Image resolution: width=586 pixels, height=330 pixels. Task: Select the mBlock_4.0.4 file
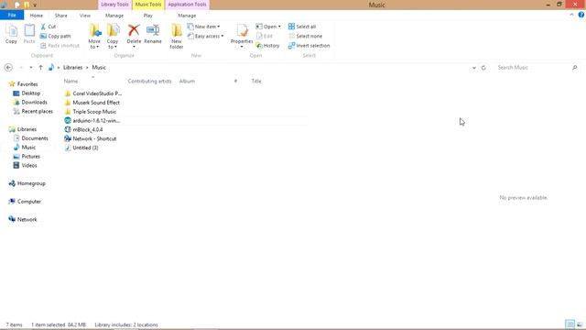coord(83,129)
